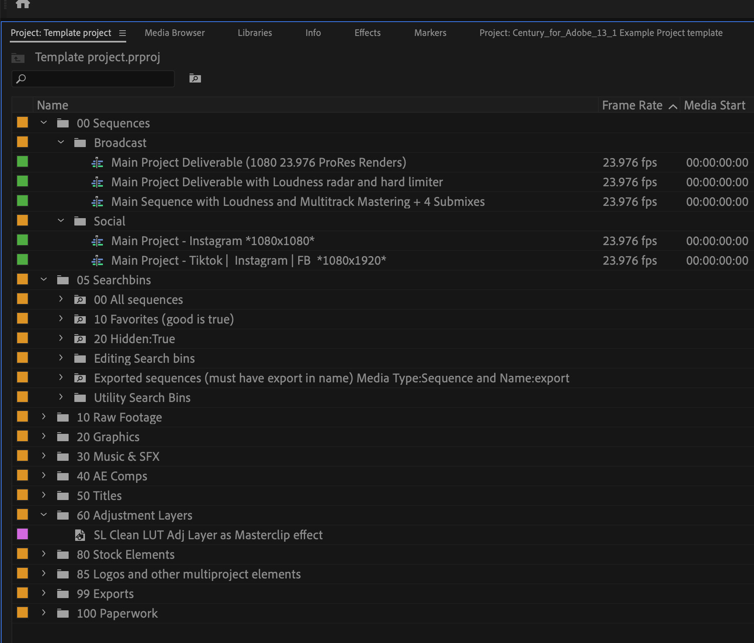Expand the 10 Raw Footage bin
The height and width of the screenshot is (643, 754).
[44, 417]
